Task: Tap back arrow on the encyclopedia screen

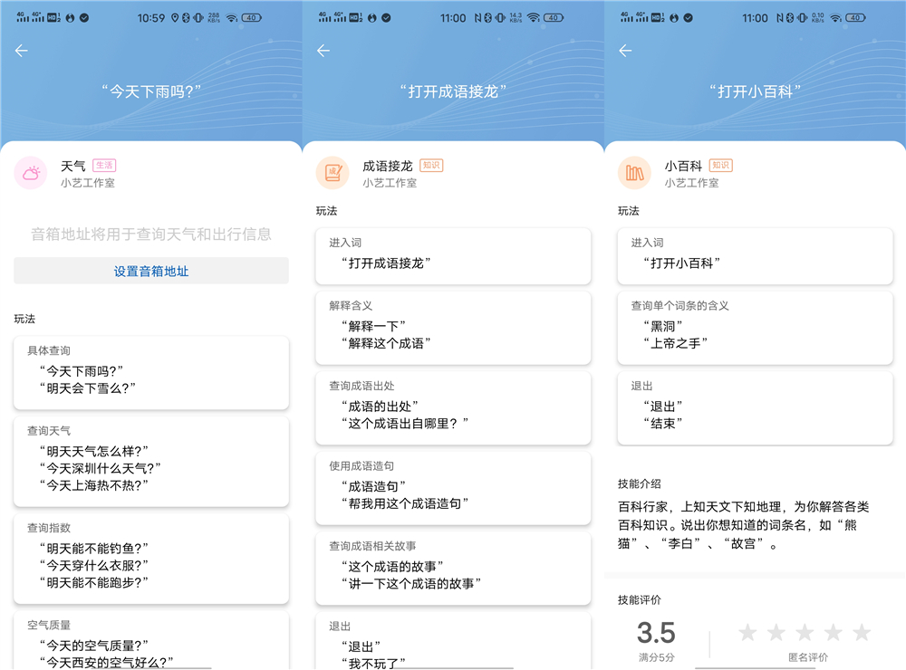Action: point(625,51)
